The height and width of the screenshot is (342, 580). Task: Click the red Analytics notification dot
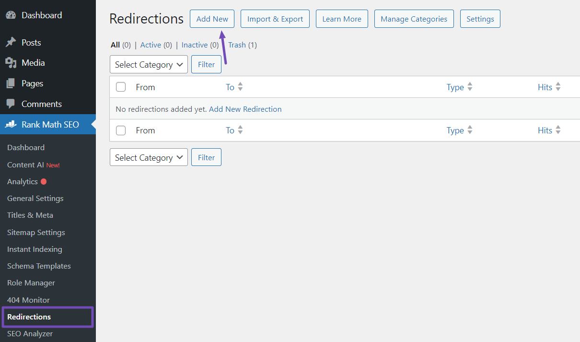(x=44, y=182)
